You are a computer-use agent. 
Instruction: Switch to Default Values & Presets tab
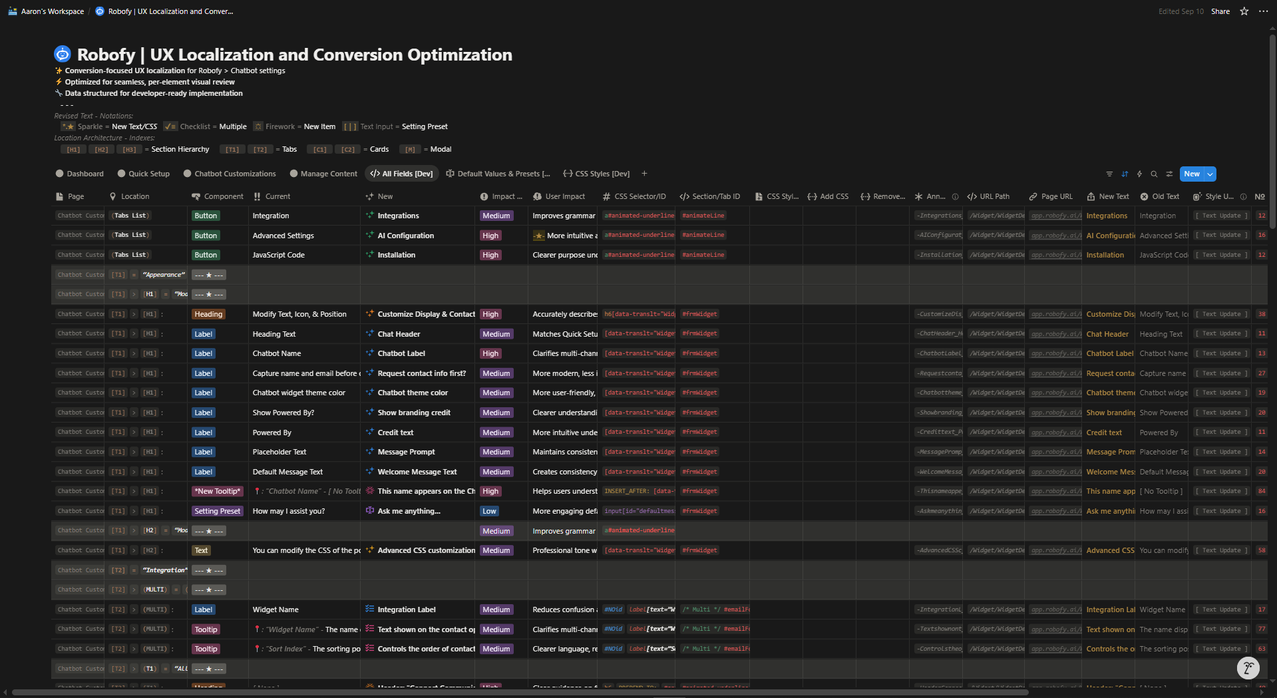[x=498, y=174]
